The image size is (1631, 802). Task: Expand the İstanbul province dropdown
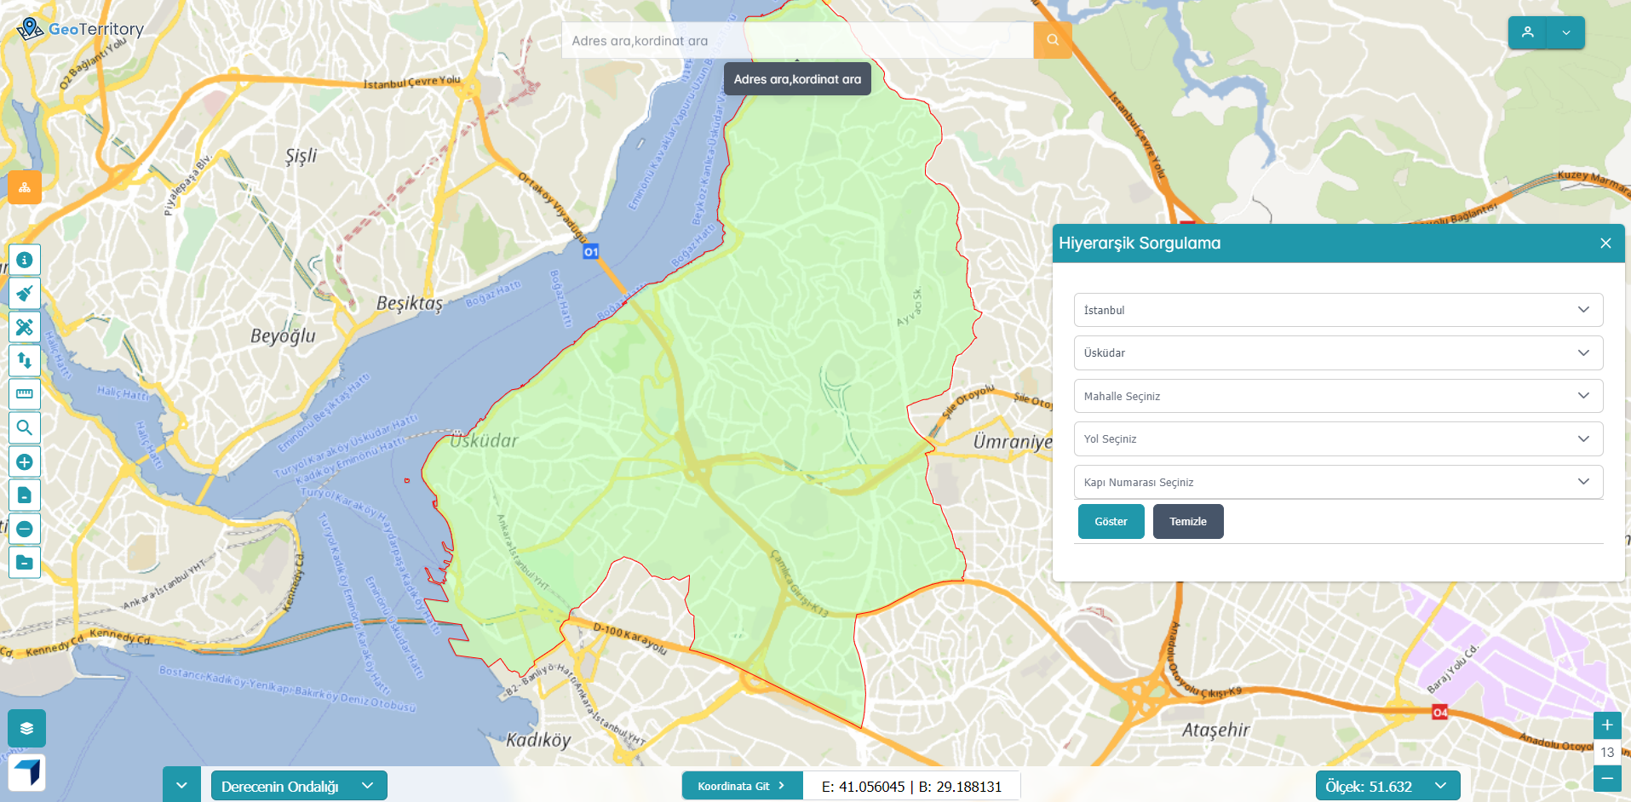click(1337, 310)
